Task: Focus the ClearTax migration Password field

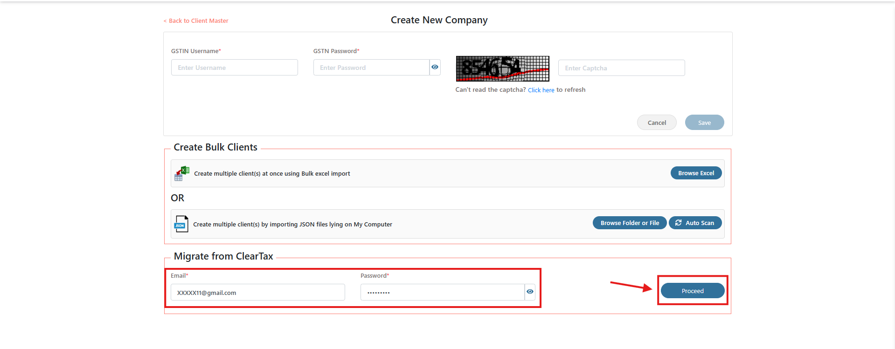Action: [x=442, y=293]
